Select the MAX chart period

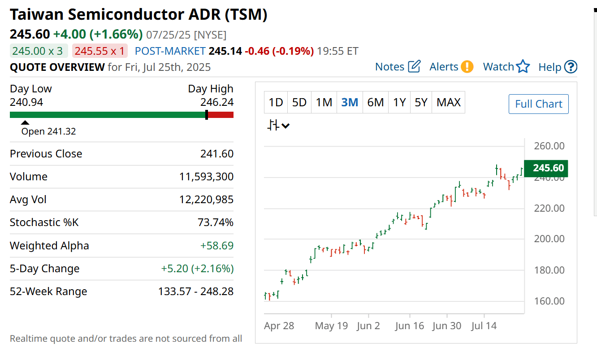tap(449, 103)
